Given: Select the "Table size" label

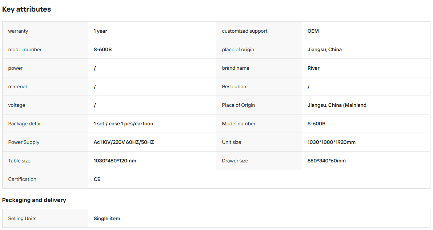Looking at the screenshot, I should coord(19,161).
